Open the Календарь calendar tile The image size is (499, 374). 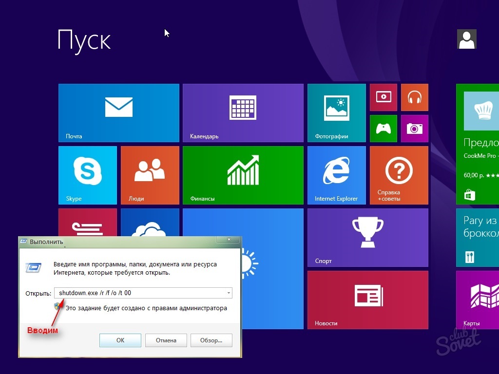(x=243, y=112)
